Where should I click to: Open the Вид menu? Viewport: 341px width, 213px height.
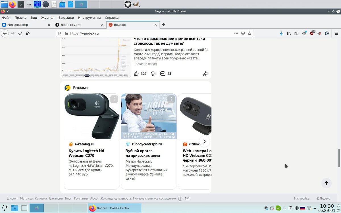(34, 18)
